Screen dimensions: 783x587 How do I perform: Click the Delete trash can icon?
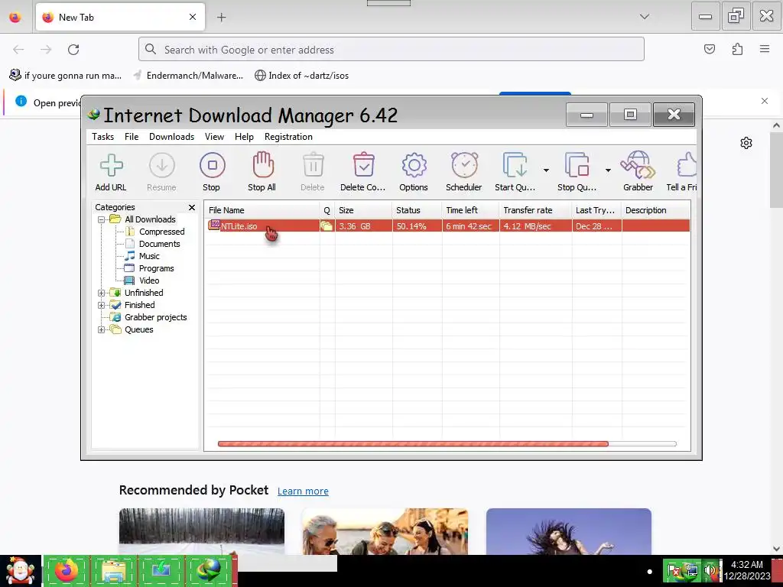(313, 165)
